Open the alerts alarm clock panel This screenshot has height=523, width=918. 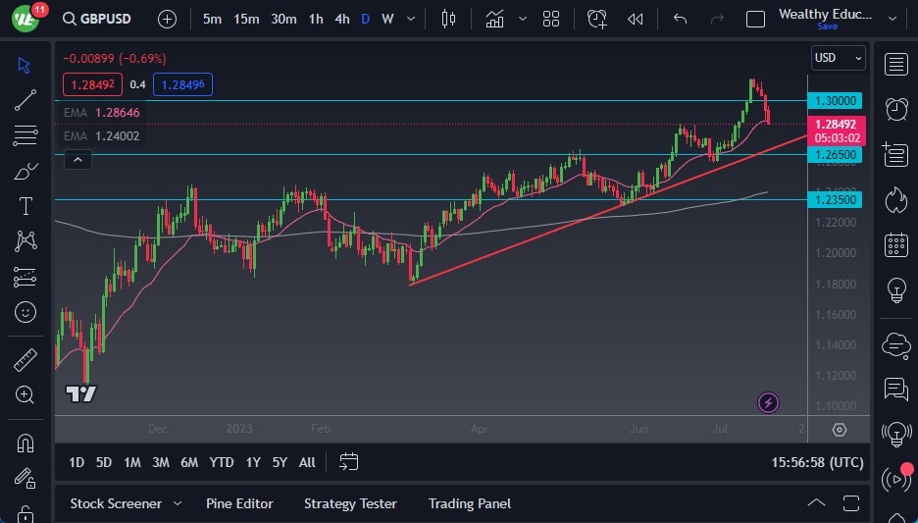895,108
